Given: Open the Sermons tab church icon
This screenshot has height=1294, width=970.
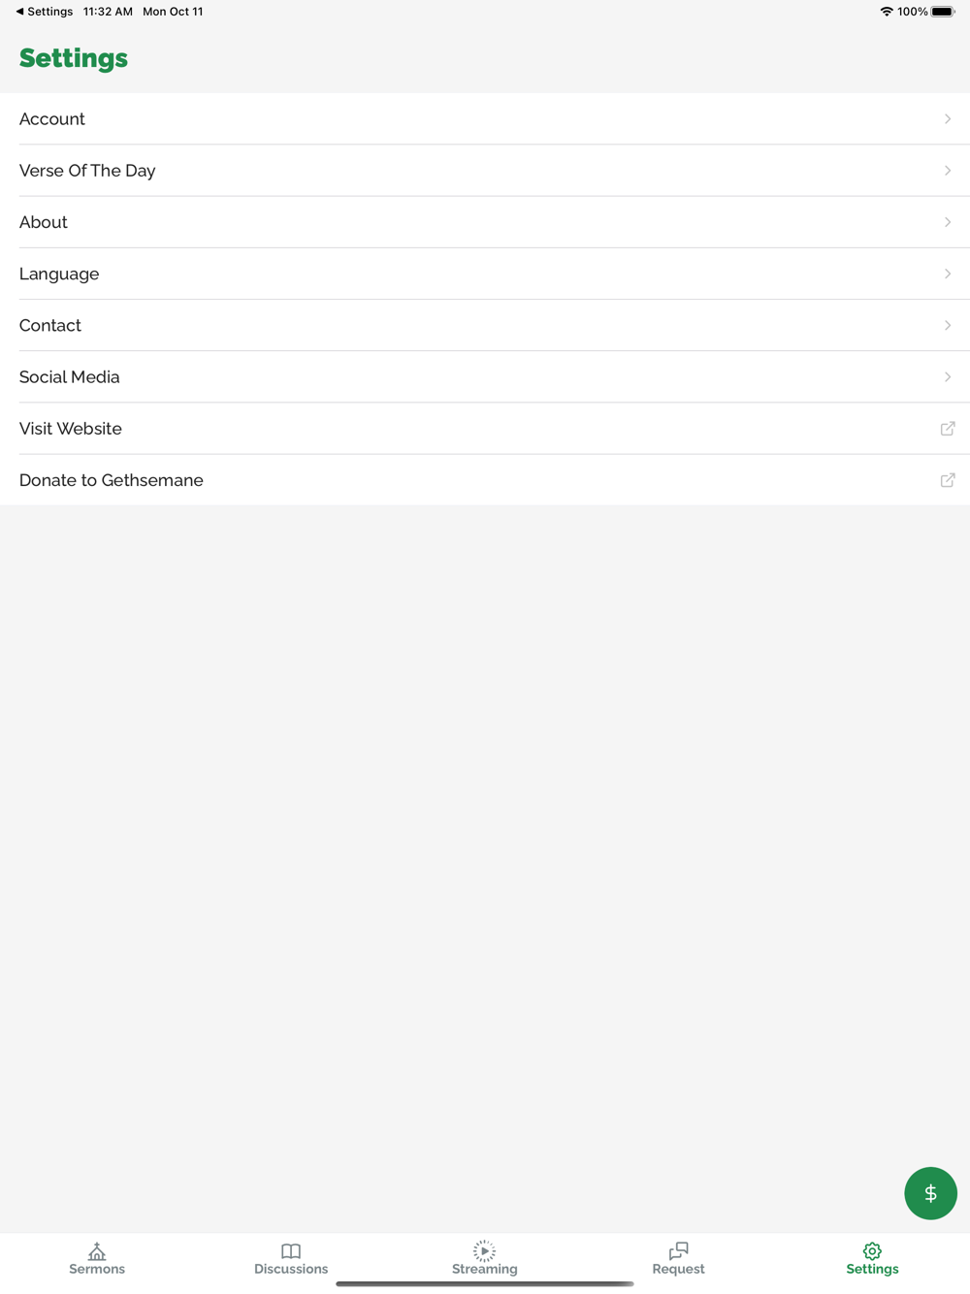Looking at the screenshot, I should 97,1250.
